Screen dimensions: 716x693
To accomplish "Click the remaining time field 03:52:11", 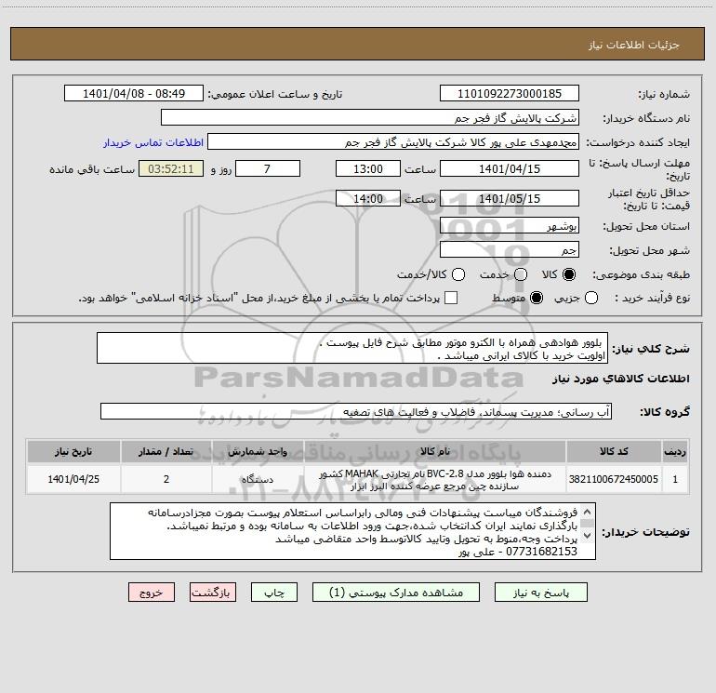I will coord(171,168).
